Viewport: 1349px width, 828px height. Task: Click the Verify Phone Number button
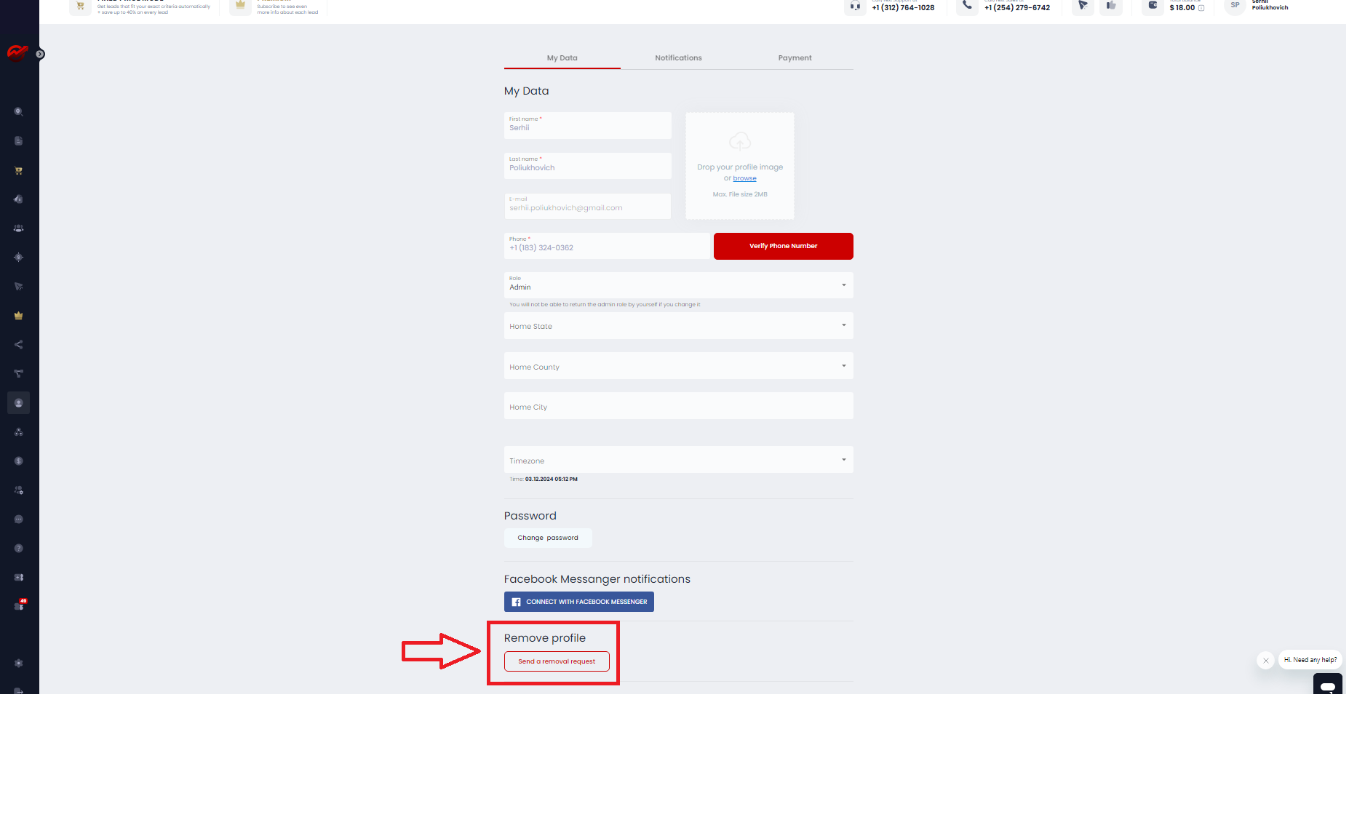[783, 246]
